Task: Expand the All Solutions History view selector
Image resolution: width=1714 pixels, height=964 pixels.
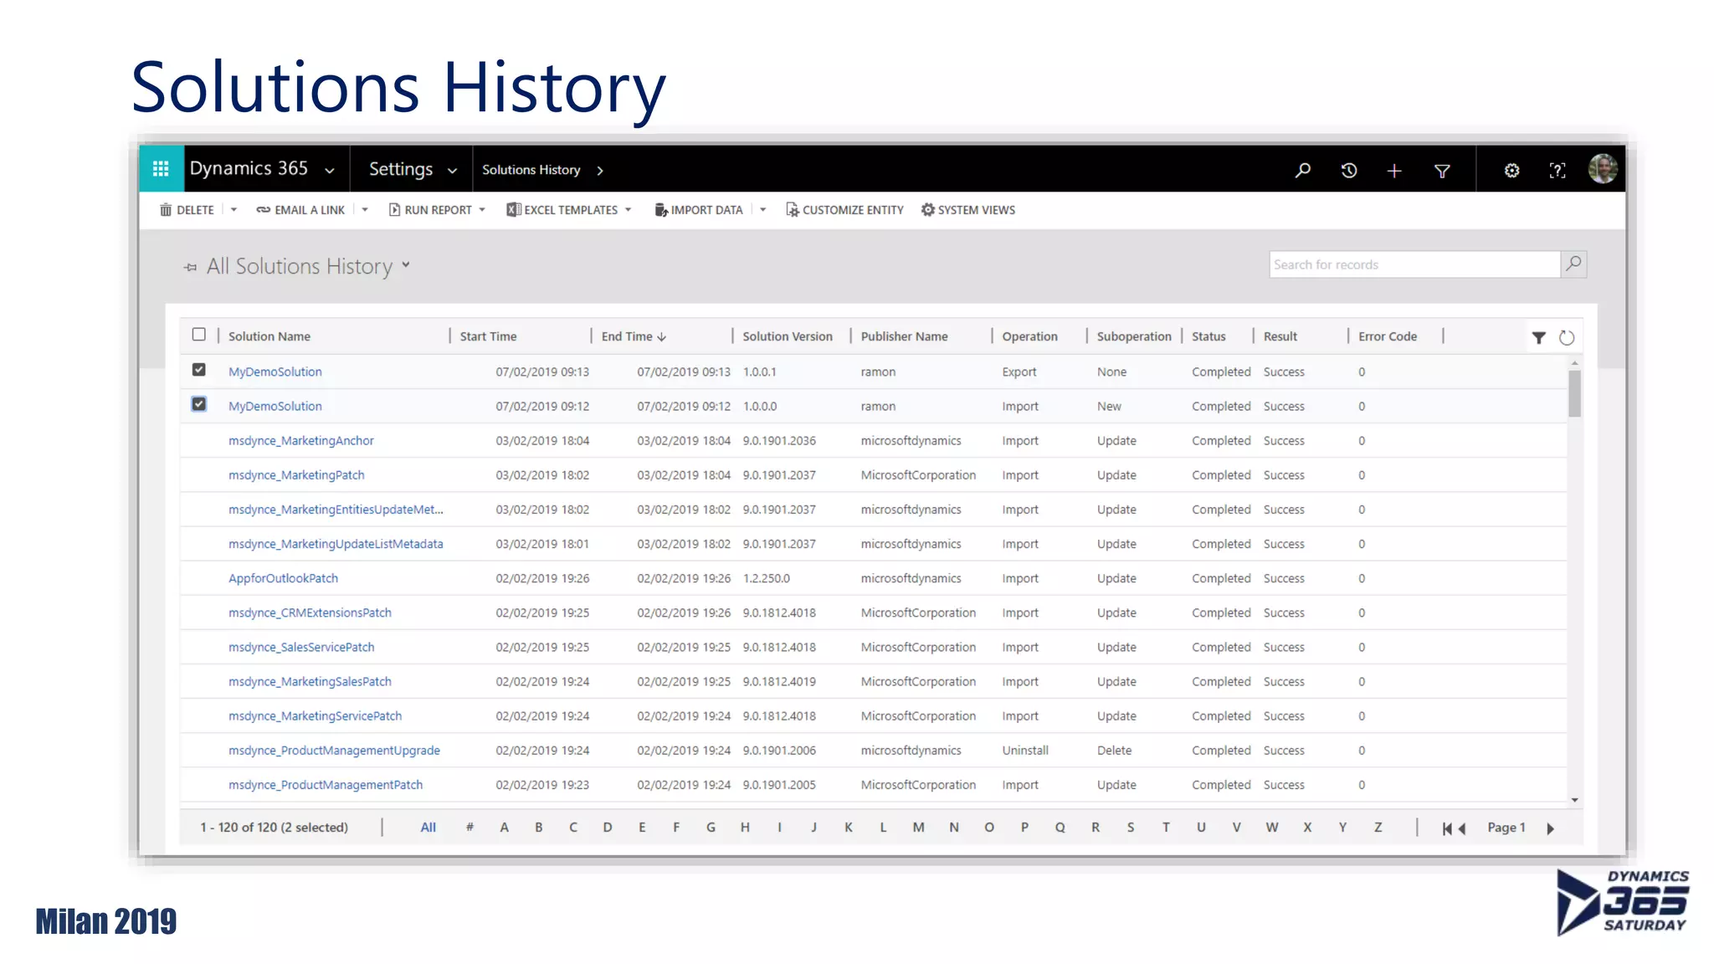Action: 406,265
